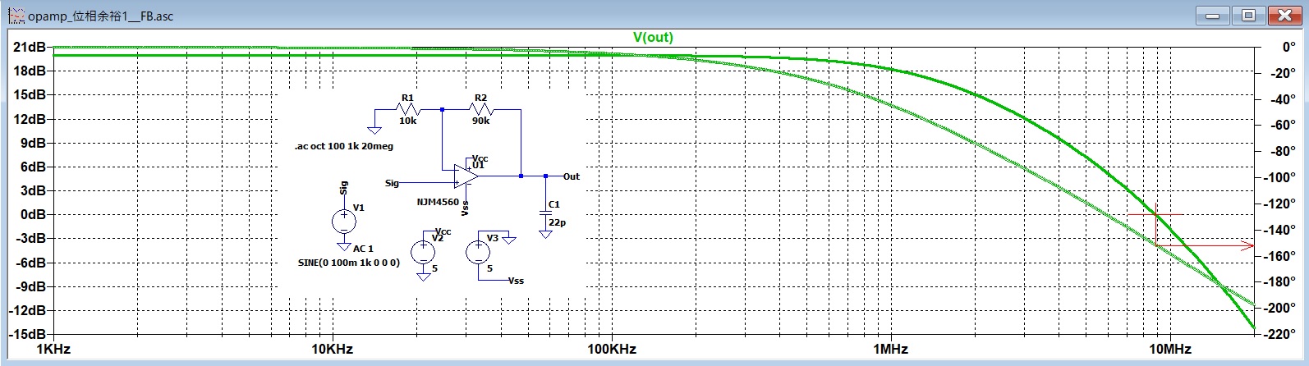This screenshot has height=366, width=1309.
Task: Maximize the opamp plot window
Action: [1248, 15]
